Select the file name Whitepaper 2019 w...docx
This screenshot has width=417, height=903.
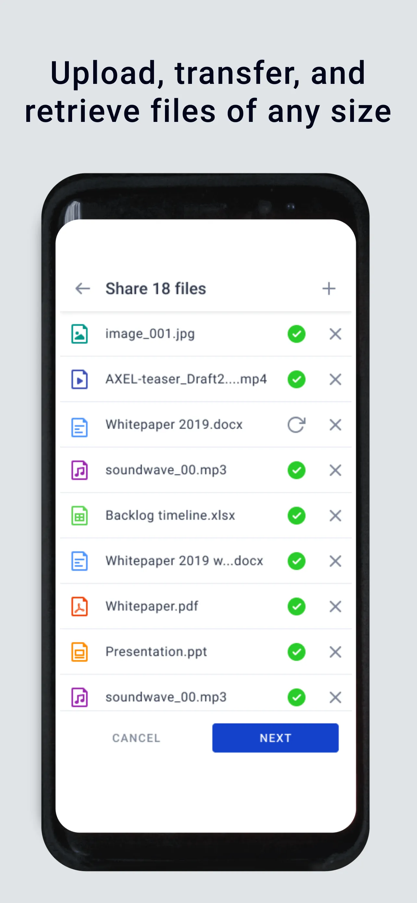184,560
